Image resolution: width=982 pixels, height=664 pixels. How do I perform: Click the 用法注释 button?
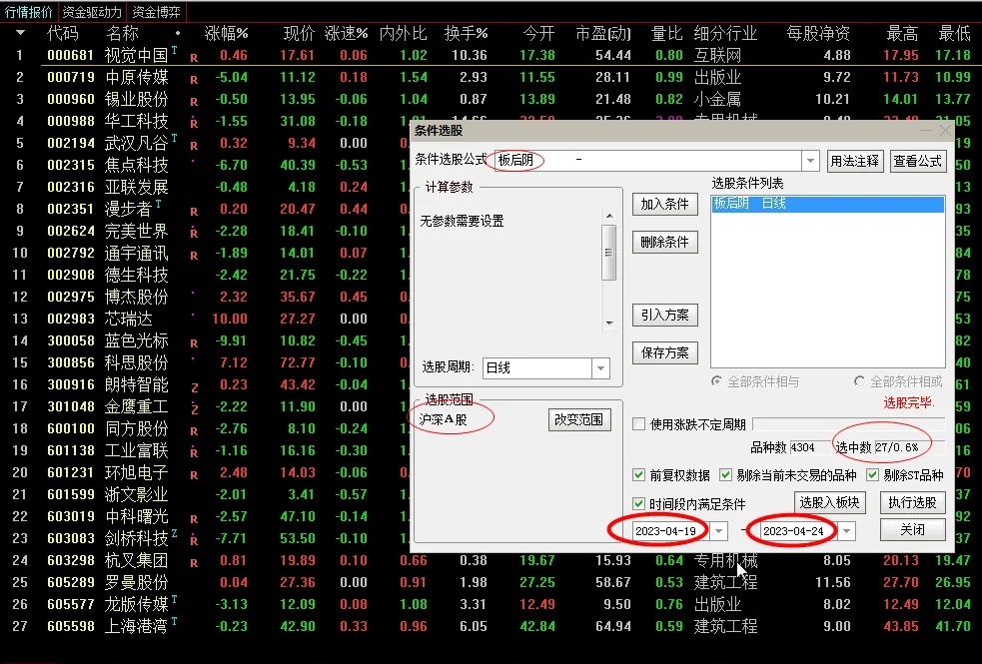pos(854,161)
